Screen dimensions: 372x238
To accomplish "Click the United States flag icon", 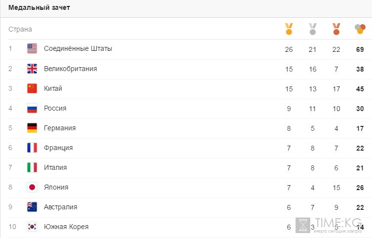I will click(x=32, y=48).
